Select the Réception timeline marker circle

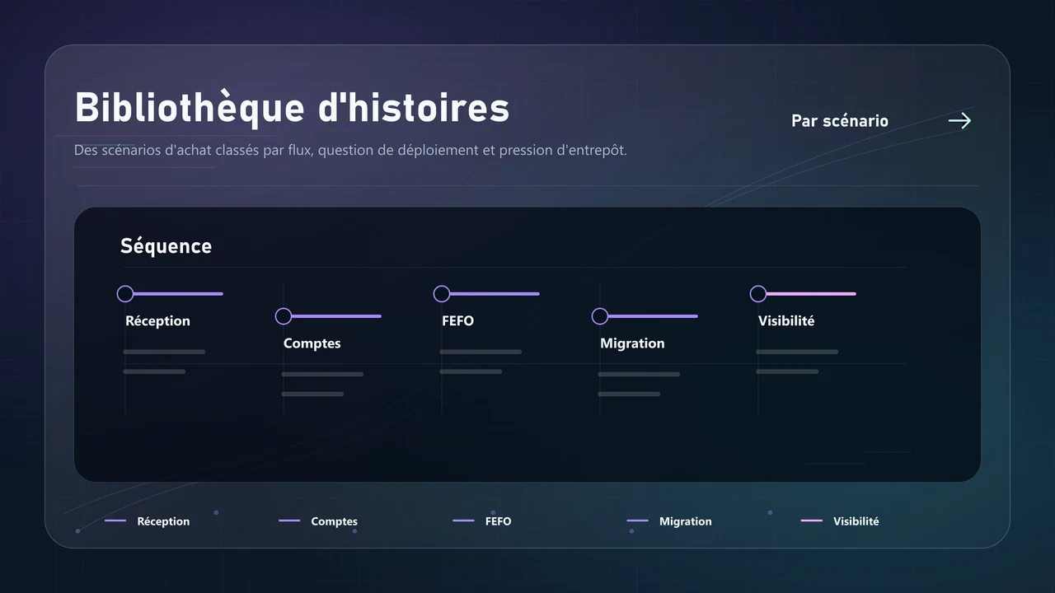point(125,294)
